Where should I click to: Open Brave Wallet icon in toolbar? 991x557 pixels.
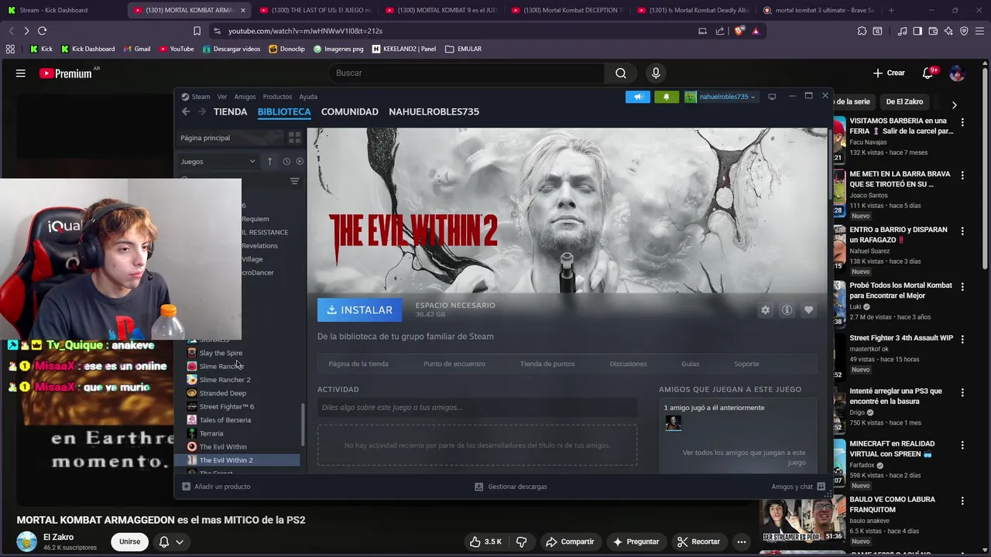(933, 31)
